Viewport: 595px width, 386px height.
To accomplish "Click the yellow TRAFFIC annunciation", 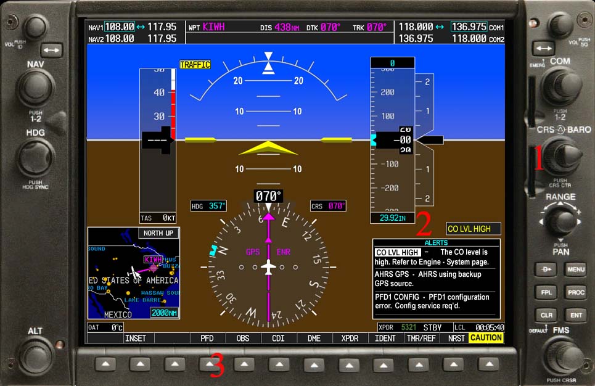I will (x=195, y=65).
